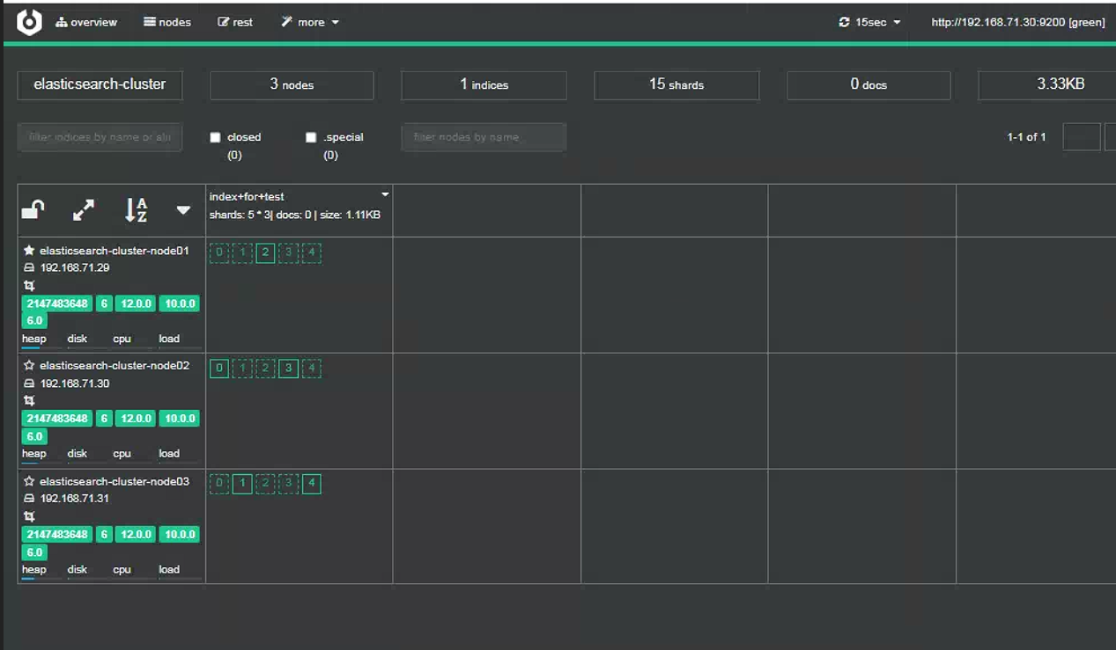The image size is (1116, 650).
Task: Click the 2147483648 badge on node02
Action: [57, 419]
